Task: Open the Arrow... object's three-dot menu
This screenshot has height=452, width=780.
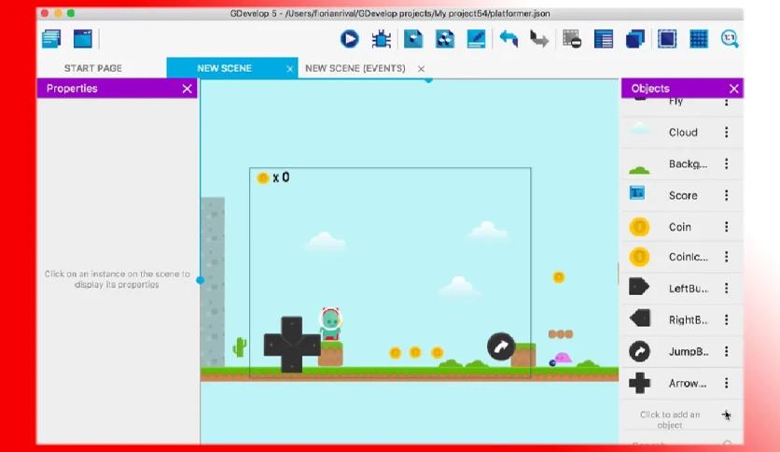Action: (726, 383)
